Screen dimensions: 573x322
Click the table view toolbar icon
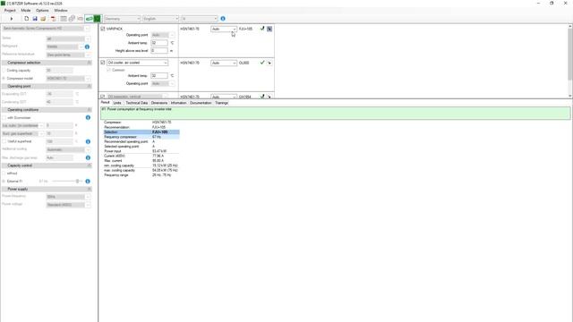point(64,19)
